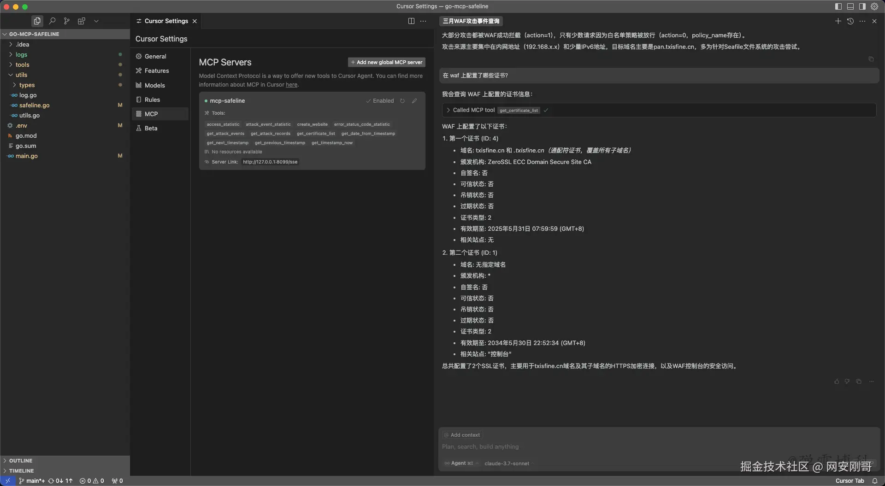Viewport: 885px width, 486px height.
Task: Open chat panel more options
Action: point(862,21)
